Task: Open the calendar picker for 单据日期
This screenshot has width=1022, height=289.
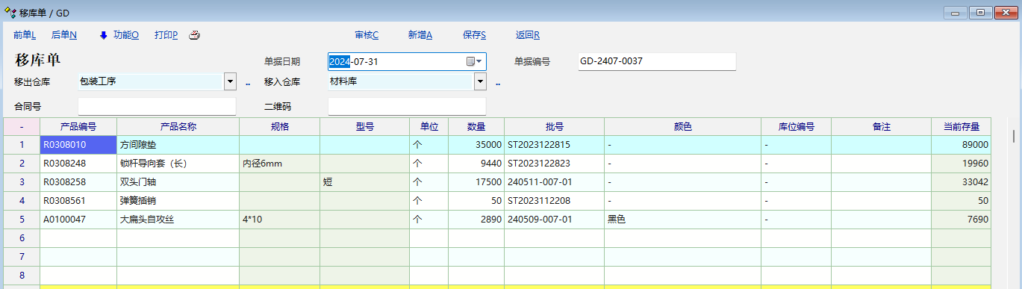Action: click(x=471, y=61)
